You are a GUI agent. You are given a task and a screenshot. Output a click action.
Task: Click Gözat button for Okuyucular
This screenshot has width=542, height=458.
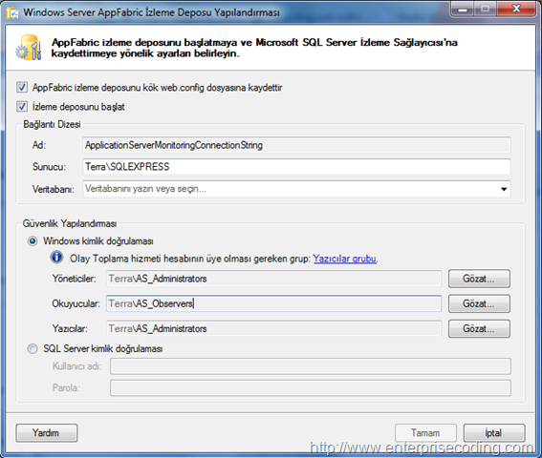pos(479,303)
